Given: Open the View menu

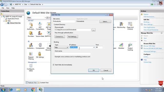Looking at the screenshot, I should click(8, 8).
